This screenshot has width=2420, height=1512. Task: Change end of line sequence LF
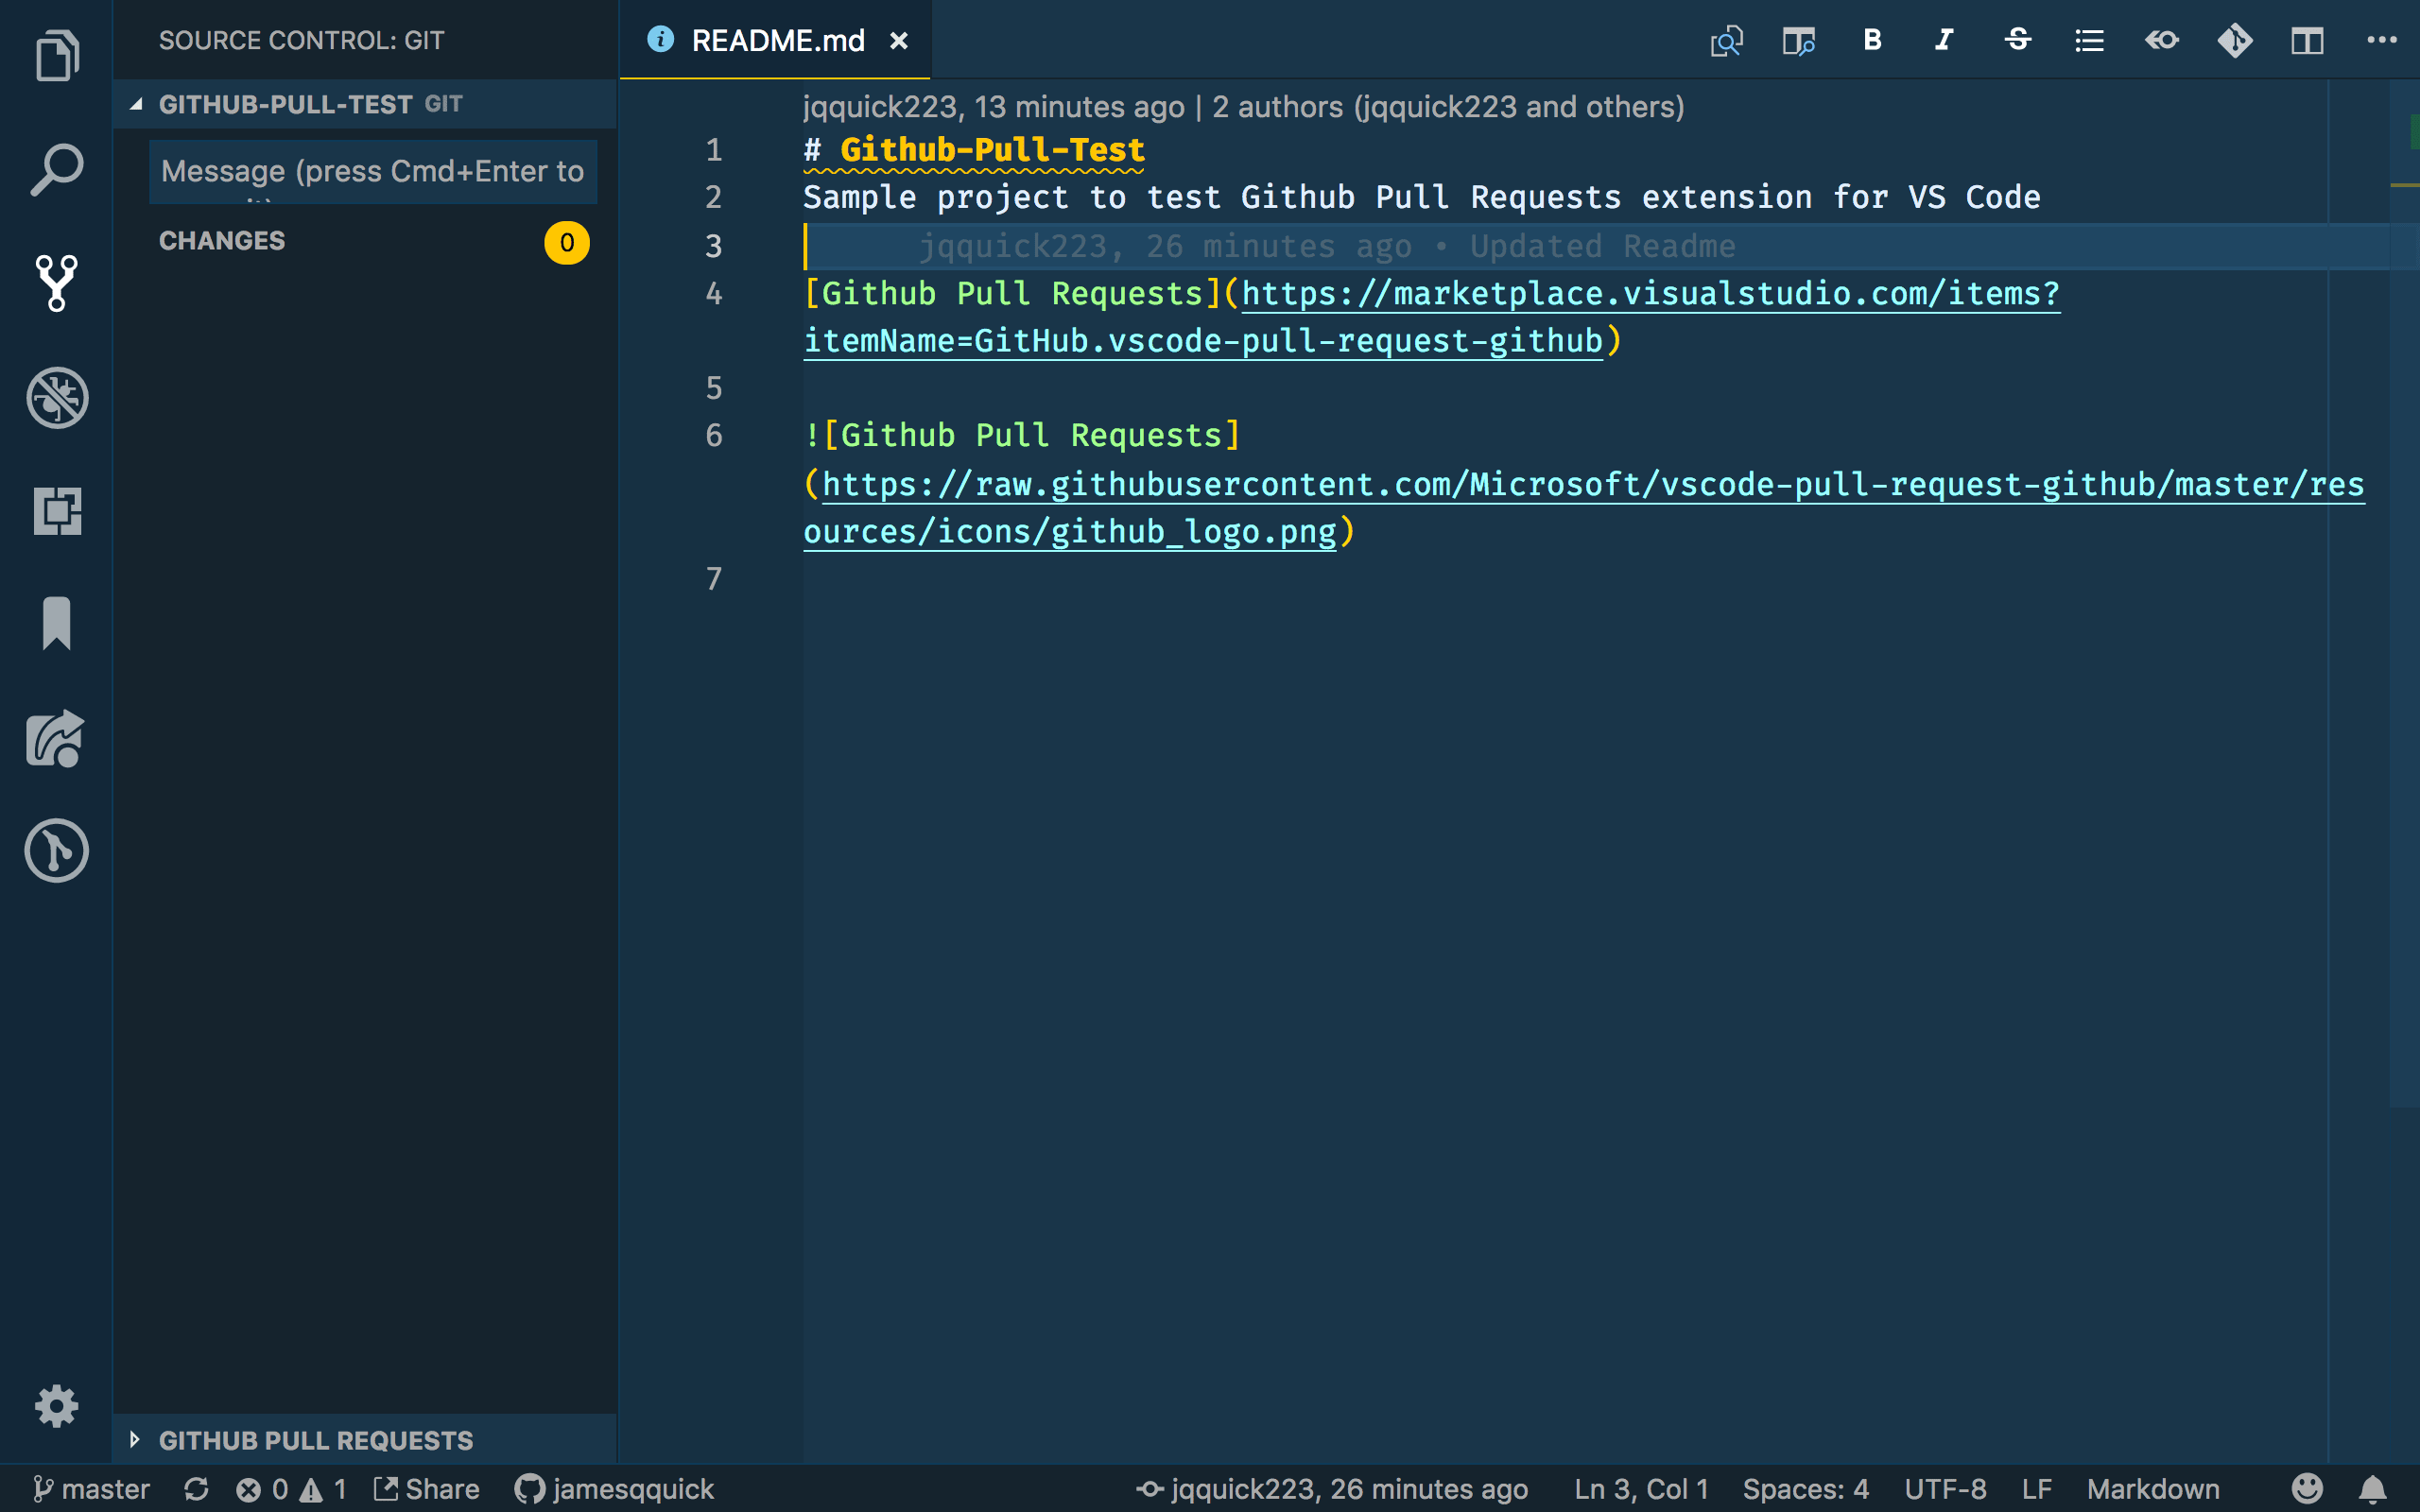[x=2037, y=1489]
